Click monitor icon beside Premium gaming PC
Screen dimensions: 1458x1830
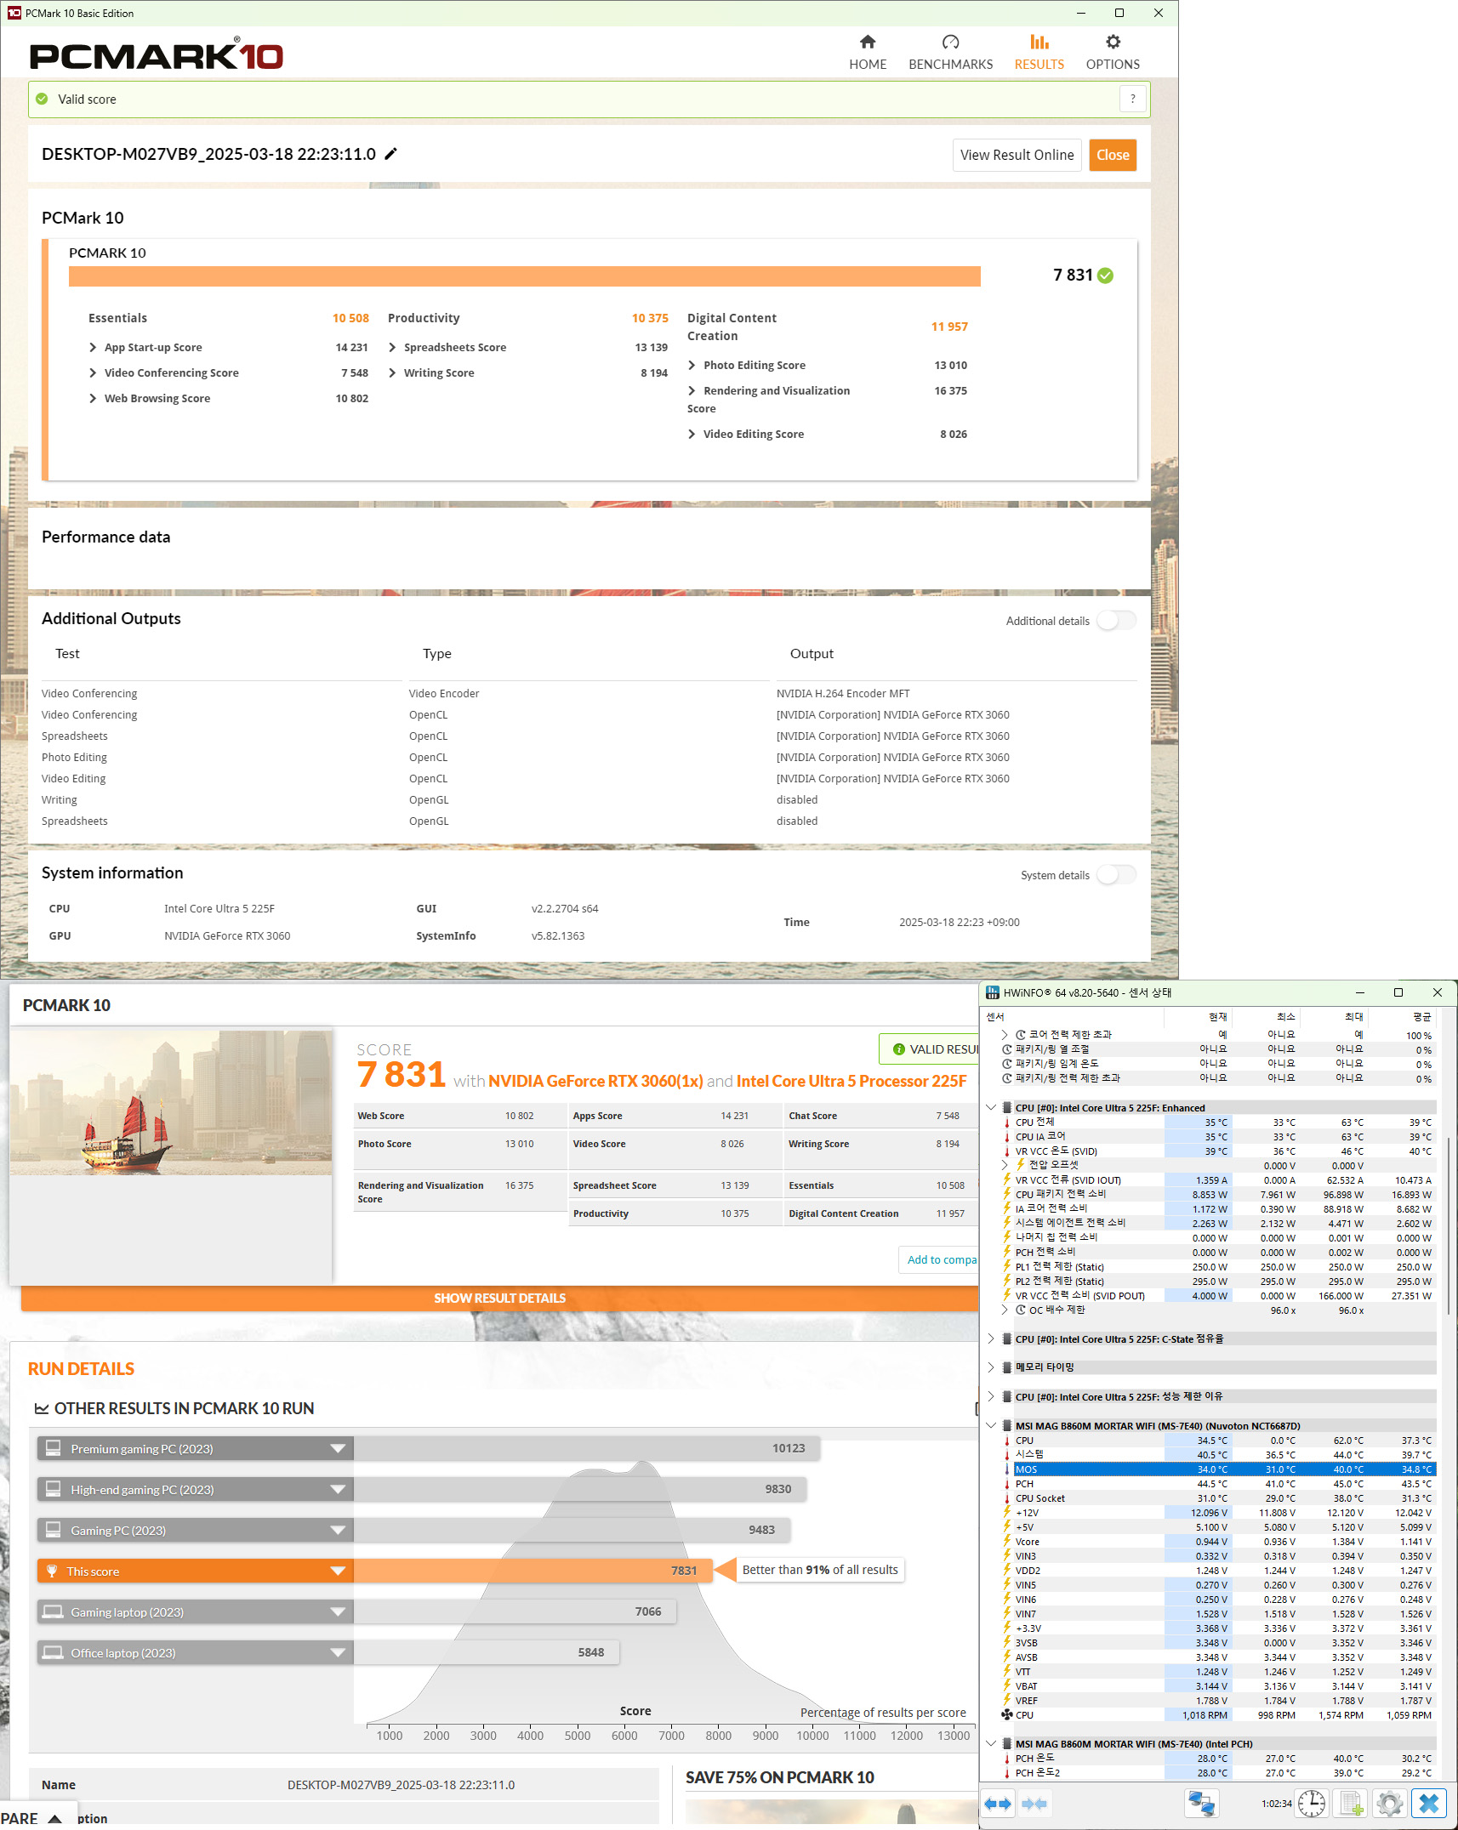[53, 1448]
